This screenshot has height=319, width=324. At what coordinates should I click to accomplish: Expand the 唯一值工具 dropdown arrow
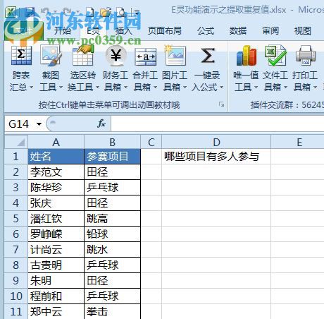tap(256, 88)
